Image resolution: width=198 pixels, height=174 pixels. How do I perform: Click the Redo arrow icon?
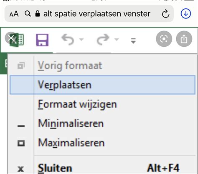click(x=103, y=40)
